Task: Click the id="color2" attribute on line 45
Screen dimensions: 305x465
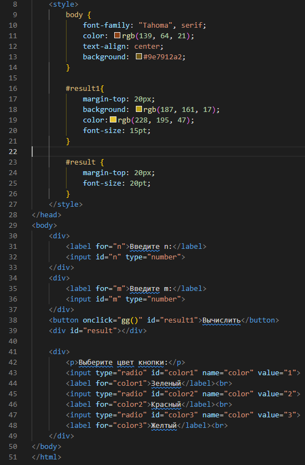Action: [175, 394]
